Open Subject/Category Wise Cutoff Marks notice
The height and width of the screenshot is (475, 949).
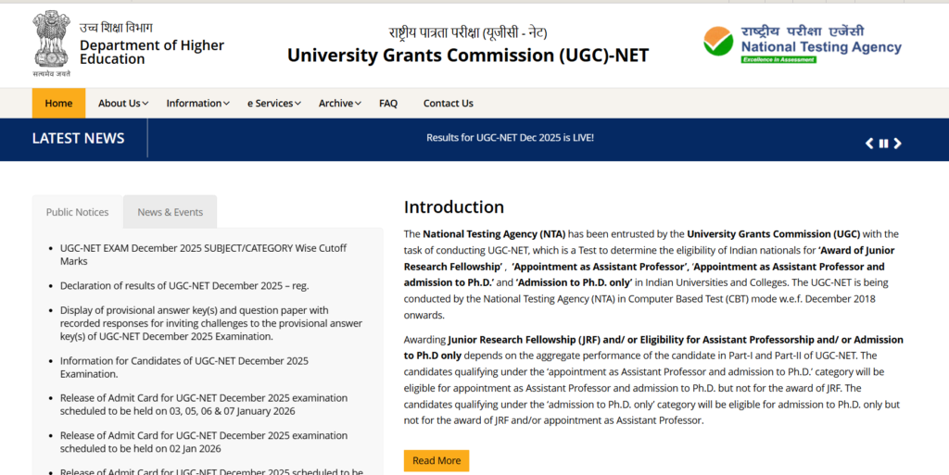(x=202, y=255)
